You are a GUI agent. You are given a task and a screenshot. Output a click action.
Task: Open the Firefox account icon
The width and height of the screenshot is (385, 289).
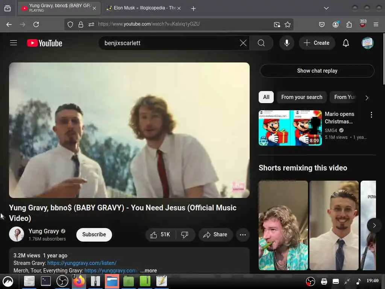335,24
